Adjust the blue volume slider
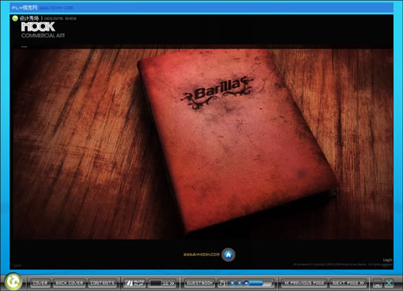The height and width of the screenshot is (291, 403). click(260, 283)
